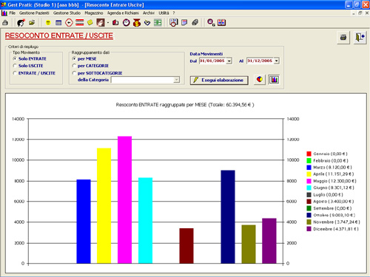Open the Magazzino menu
The width and height of the screenshot is (370, 277).
(x=94, y=13)
